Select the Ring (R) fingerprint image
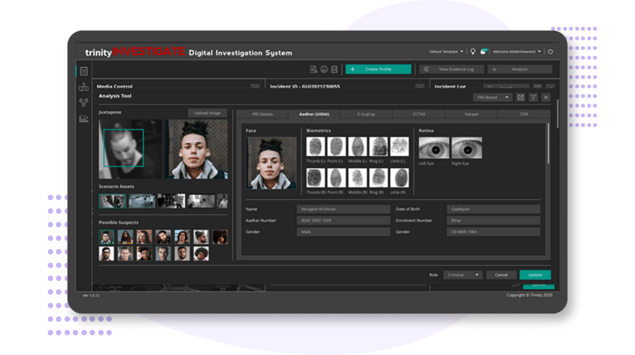Viewport: 635px width, 355px height. point(378,178)
